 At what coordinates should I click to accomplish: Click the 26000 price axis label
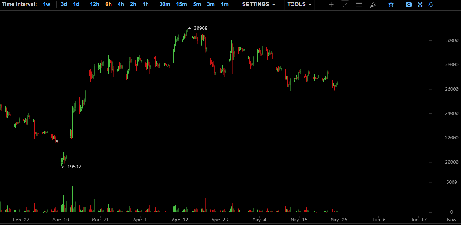[452, 89]
